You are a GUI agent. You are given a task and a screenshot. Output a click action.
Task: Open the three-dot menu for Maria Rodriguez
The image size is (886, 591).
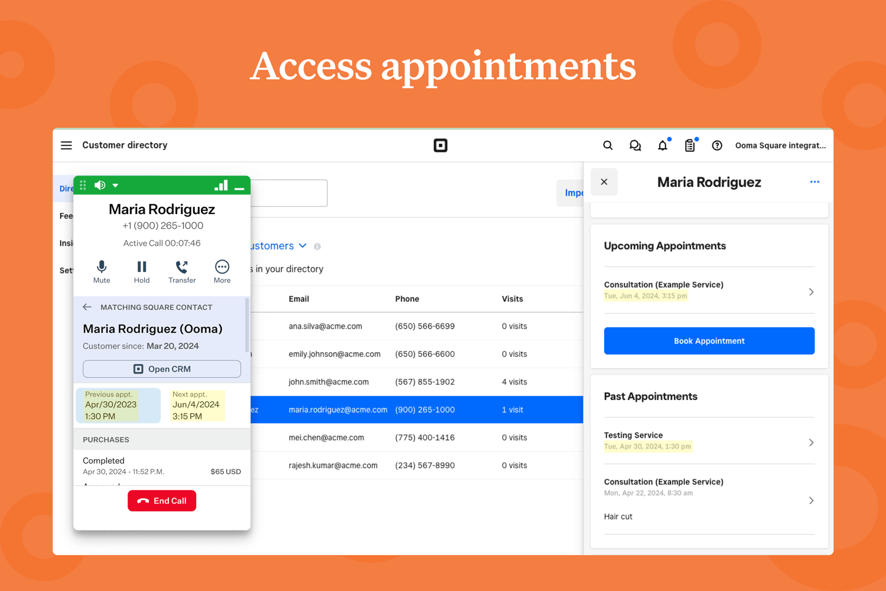tap(815, 182)
